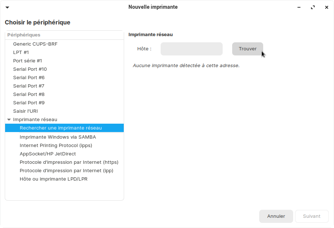Pick Serial Port #6 entry
Viewport: 334px width, 228px height.
[29, 78]
